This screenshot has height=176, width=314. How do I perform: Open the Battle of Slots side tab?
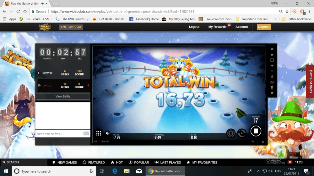coord(310,81)
